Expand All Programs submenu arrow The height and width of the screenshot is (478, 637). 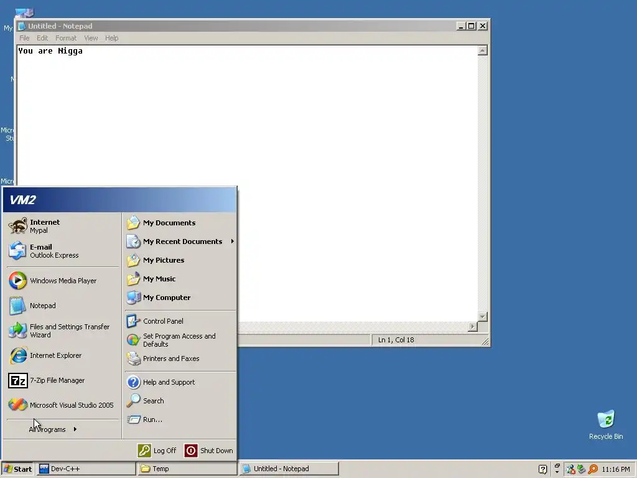click(x=75, y=429)
